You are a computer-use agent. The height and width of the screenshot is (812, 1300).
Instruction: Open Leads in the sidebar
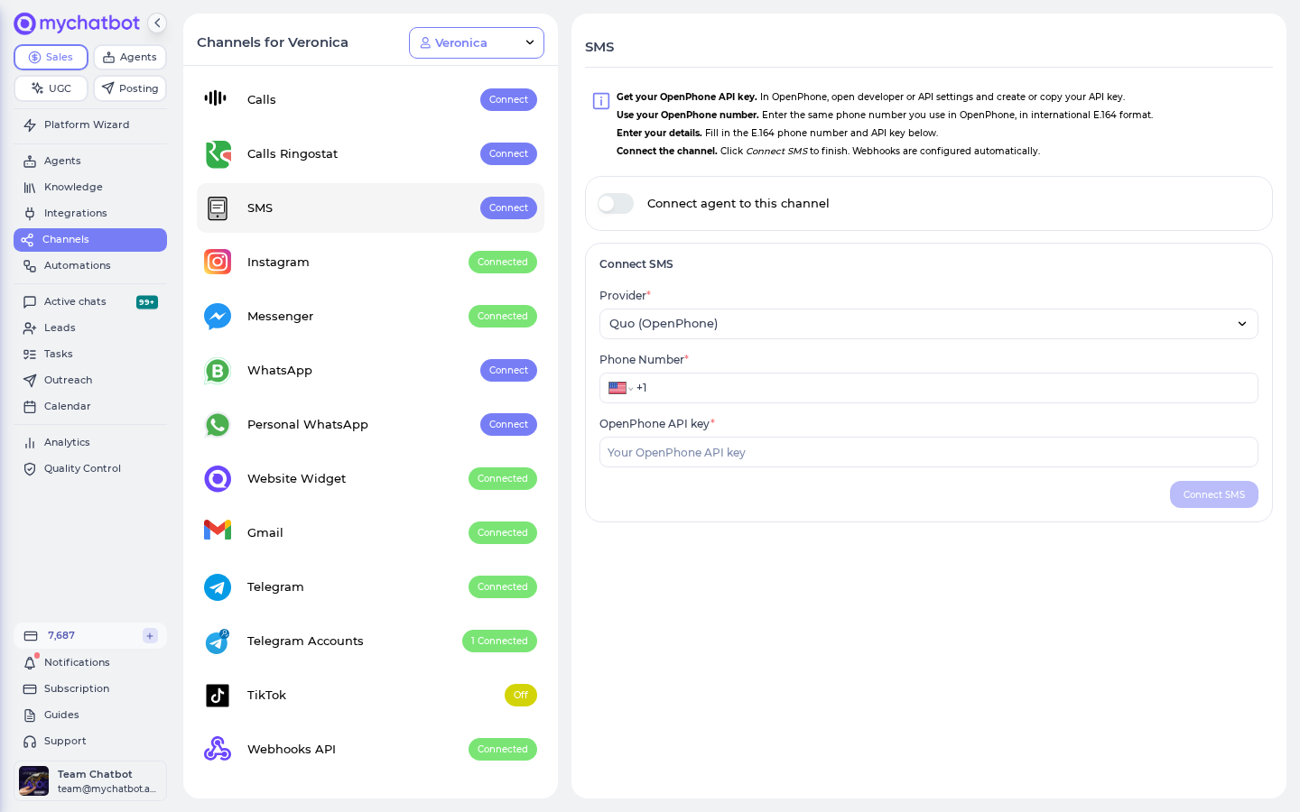click(x=90, y=328)
